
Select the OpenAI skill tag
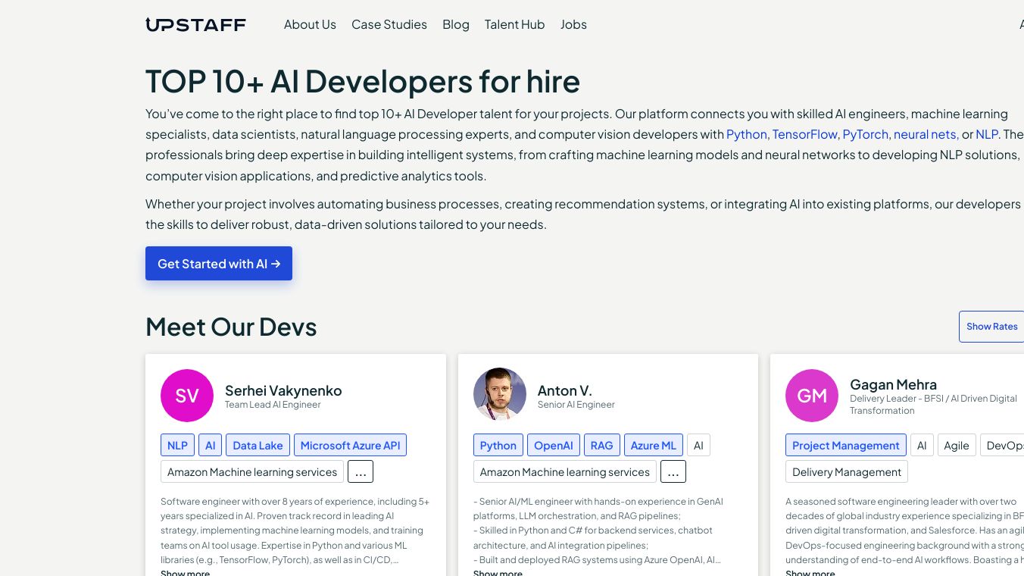(x=554, y=445)
